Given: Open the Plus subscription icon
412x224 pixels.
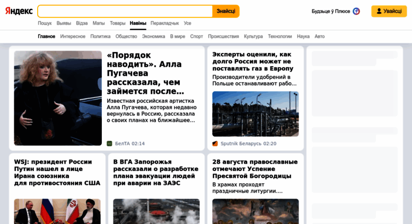Looking at the screenshot, I should click(356, 11).
